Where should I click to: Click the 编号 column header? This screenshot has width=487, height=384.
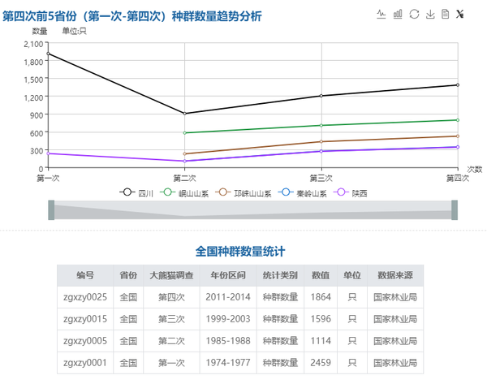(85, 275)
